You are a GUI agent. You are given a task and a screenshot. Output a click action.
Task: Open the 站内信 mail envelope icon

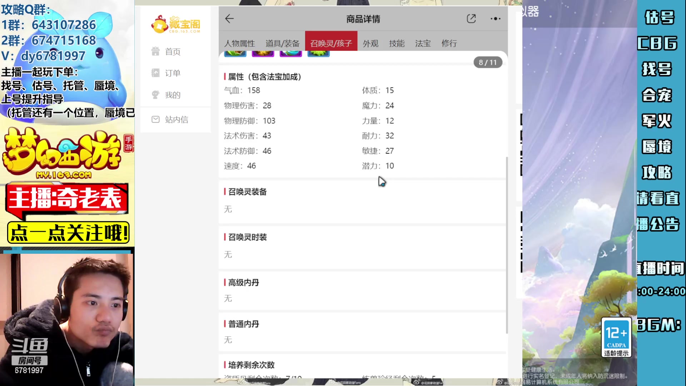pos(155,119)
